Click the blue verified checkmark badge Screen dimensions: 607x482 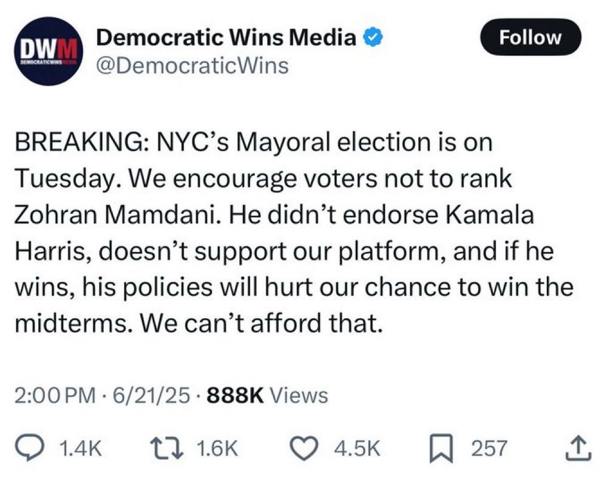click(x=371, y=38)
